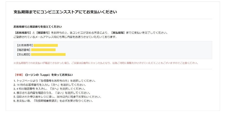Click step 6 about receiving 取扱明細兼受領書
The image size is (232, 117).
pyautogui.click(x=53, y=101)
